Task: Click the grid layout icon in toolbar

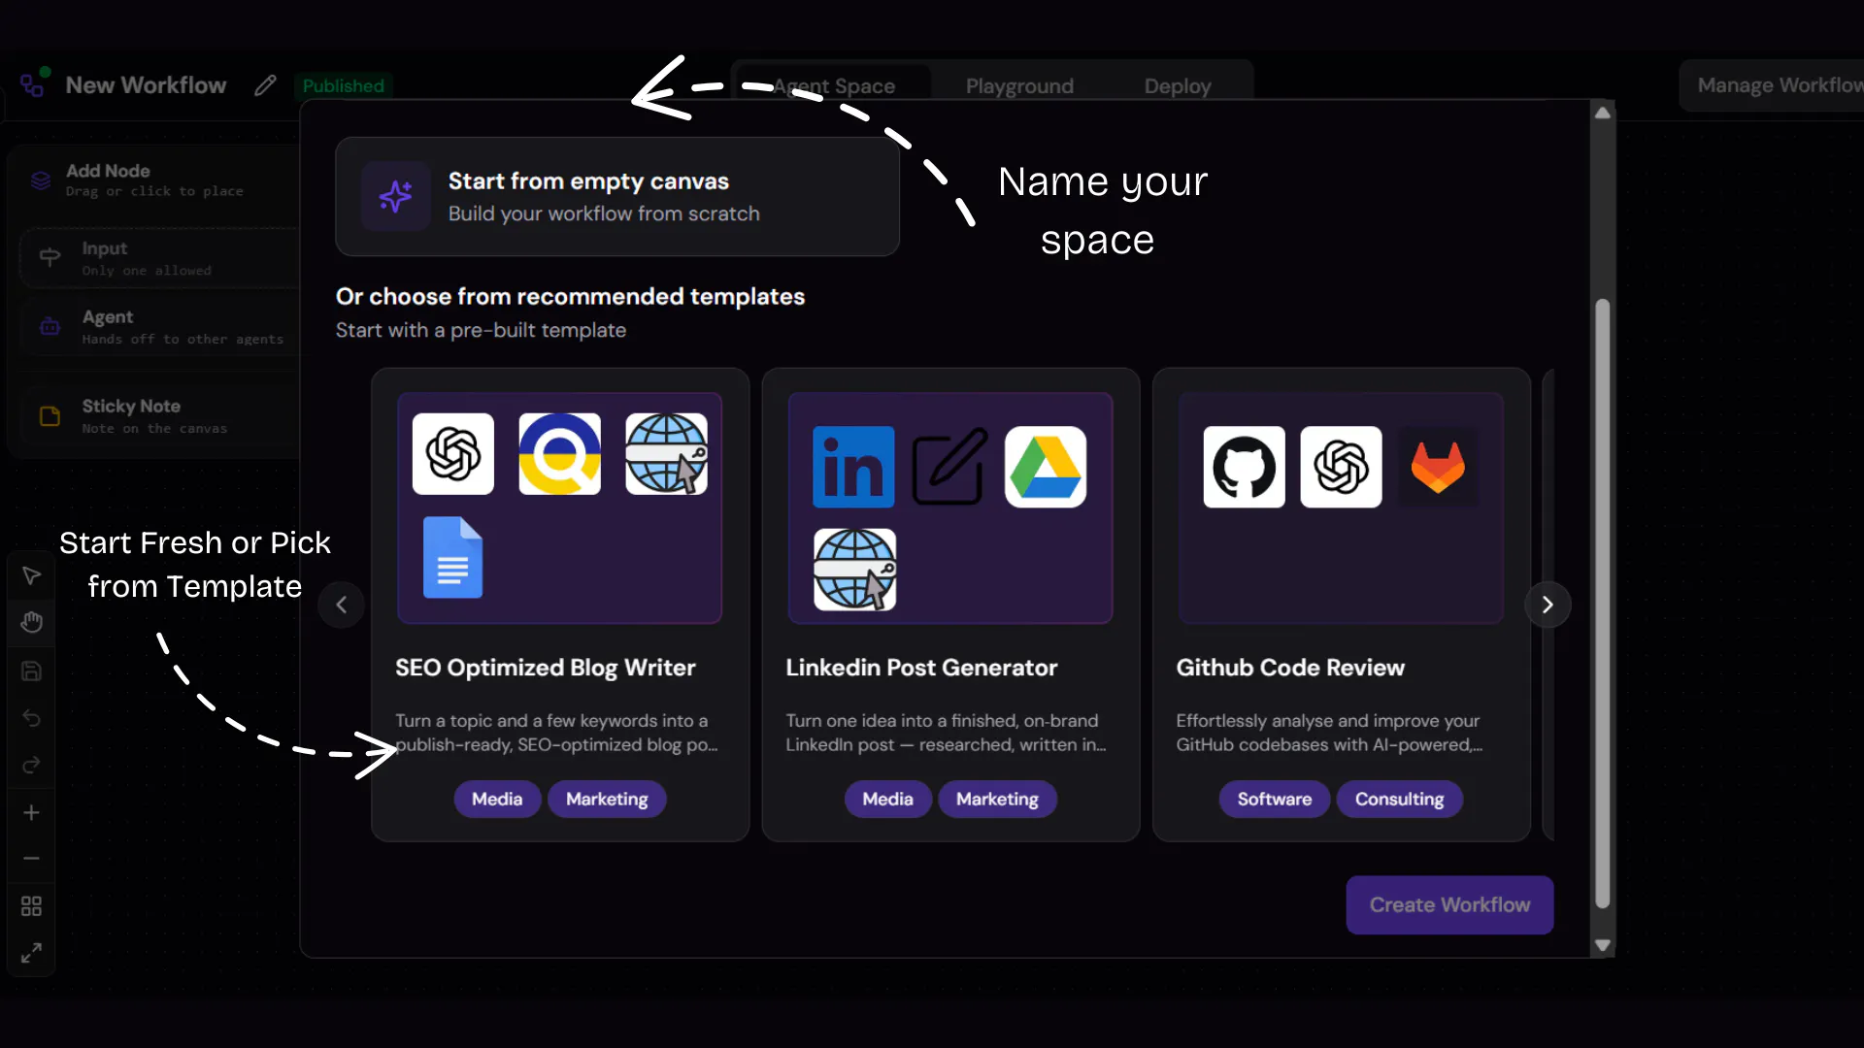Action: (x=31, y=906)
